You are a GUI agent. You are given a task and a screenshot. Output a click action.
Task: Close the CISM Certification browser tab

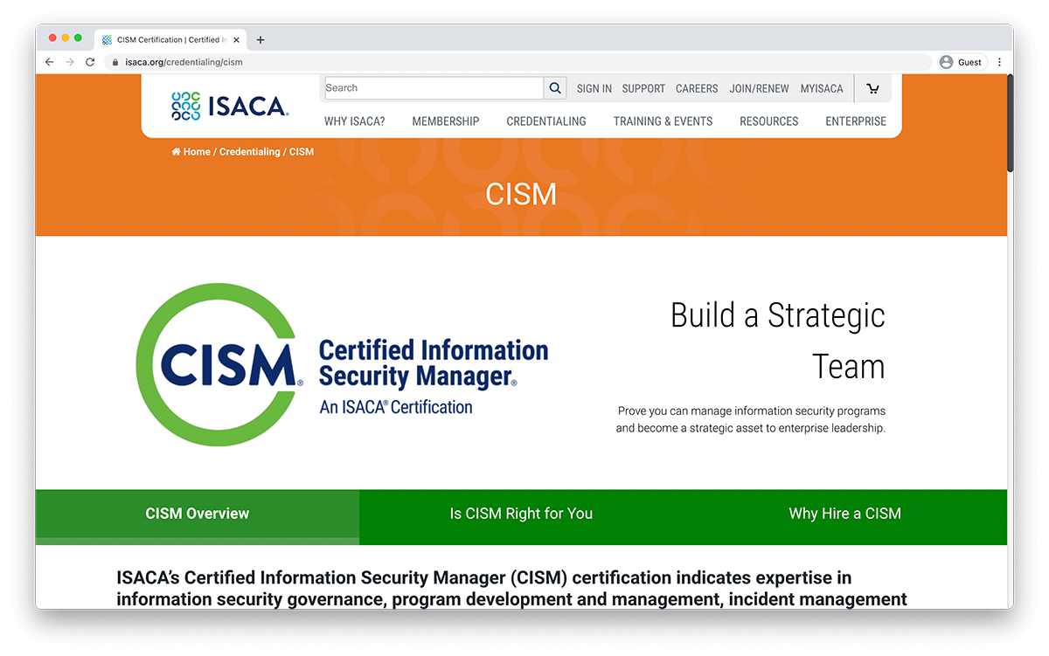236,39
